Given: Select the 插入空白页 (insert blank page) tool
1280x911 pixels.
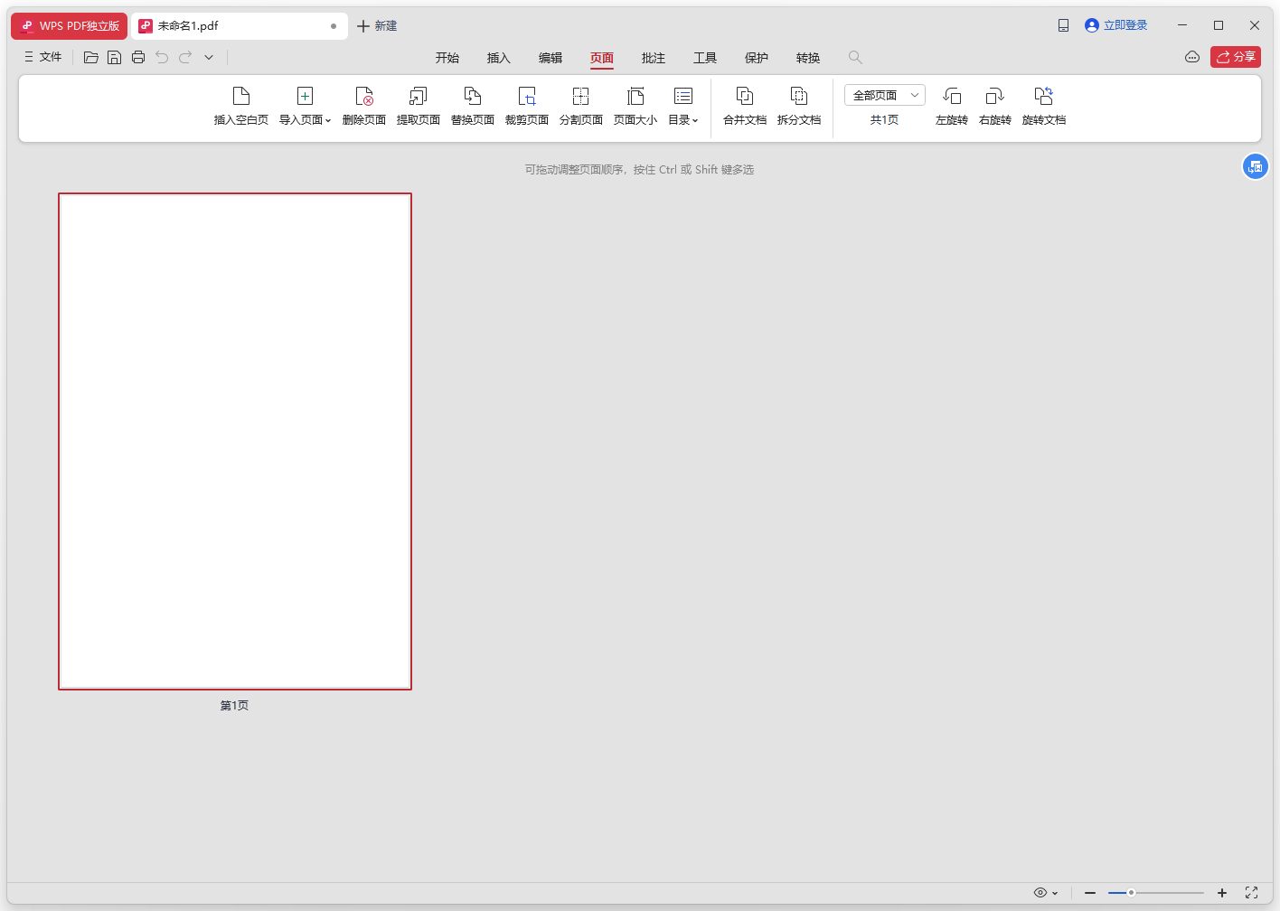Looking at the screenshot, I should 240,104.
